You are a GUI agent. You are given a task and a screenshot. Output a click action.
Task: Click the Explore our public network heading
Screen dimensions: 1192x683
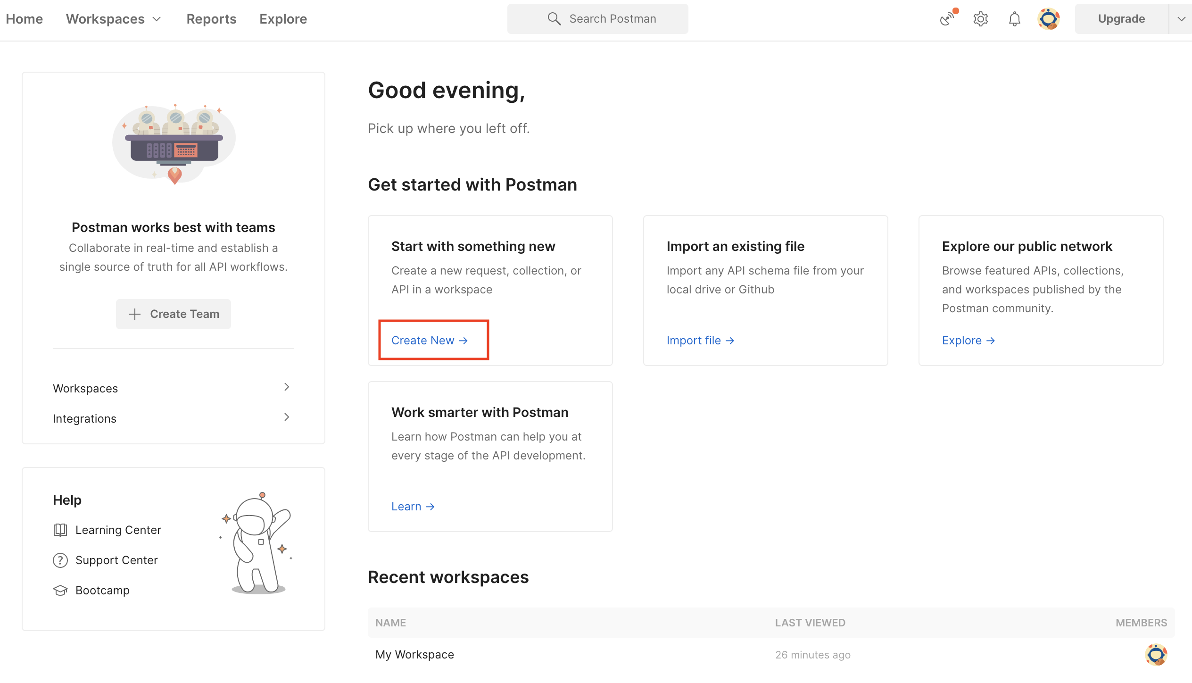(x=1027, y=246)
